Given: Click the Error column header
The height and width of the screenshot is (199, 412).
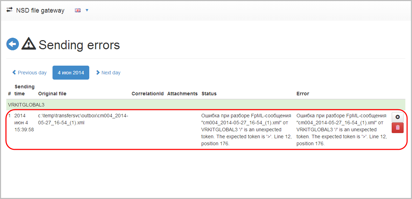Looking at the screenshot, I should [x=303, y=94].
